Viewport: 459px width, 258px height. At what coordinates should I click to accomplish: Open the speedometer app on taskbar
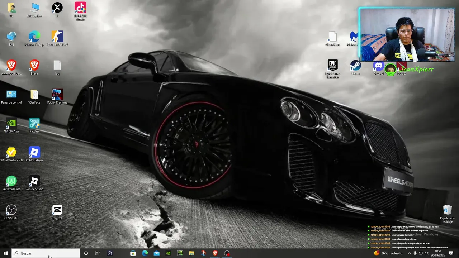click(110, 253)
